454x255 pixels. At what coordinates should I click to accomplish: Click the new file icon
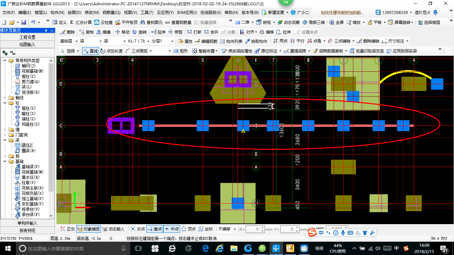click(x=4, y=22)
